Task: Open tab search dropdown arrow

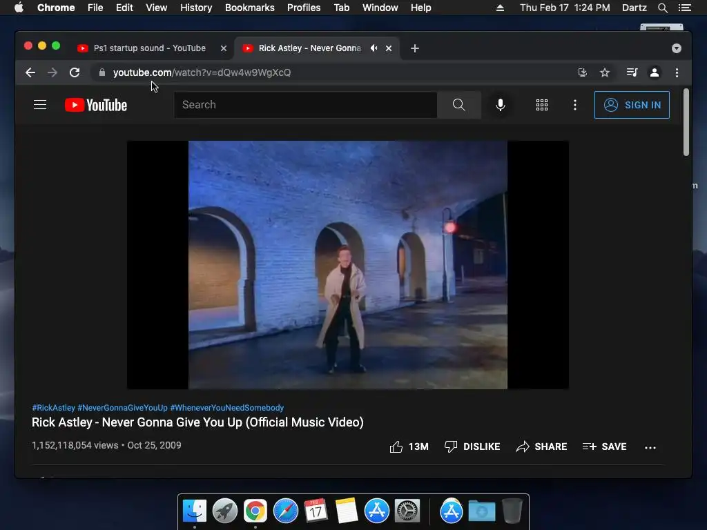Action: (x=677, y=48)
